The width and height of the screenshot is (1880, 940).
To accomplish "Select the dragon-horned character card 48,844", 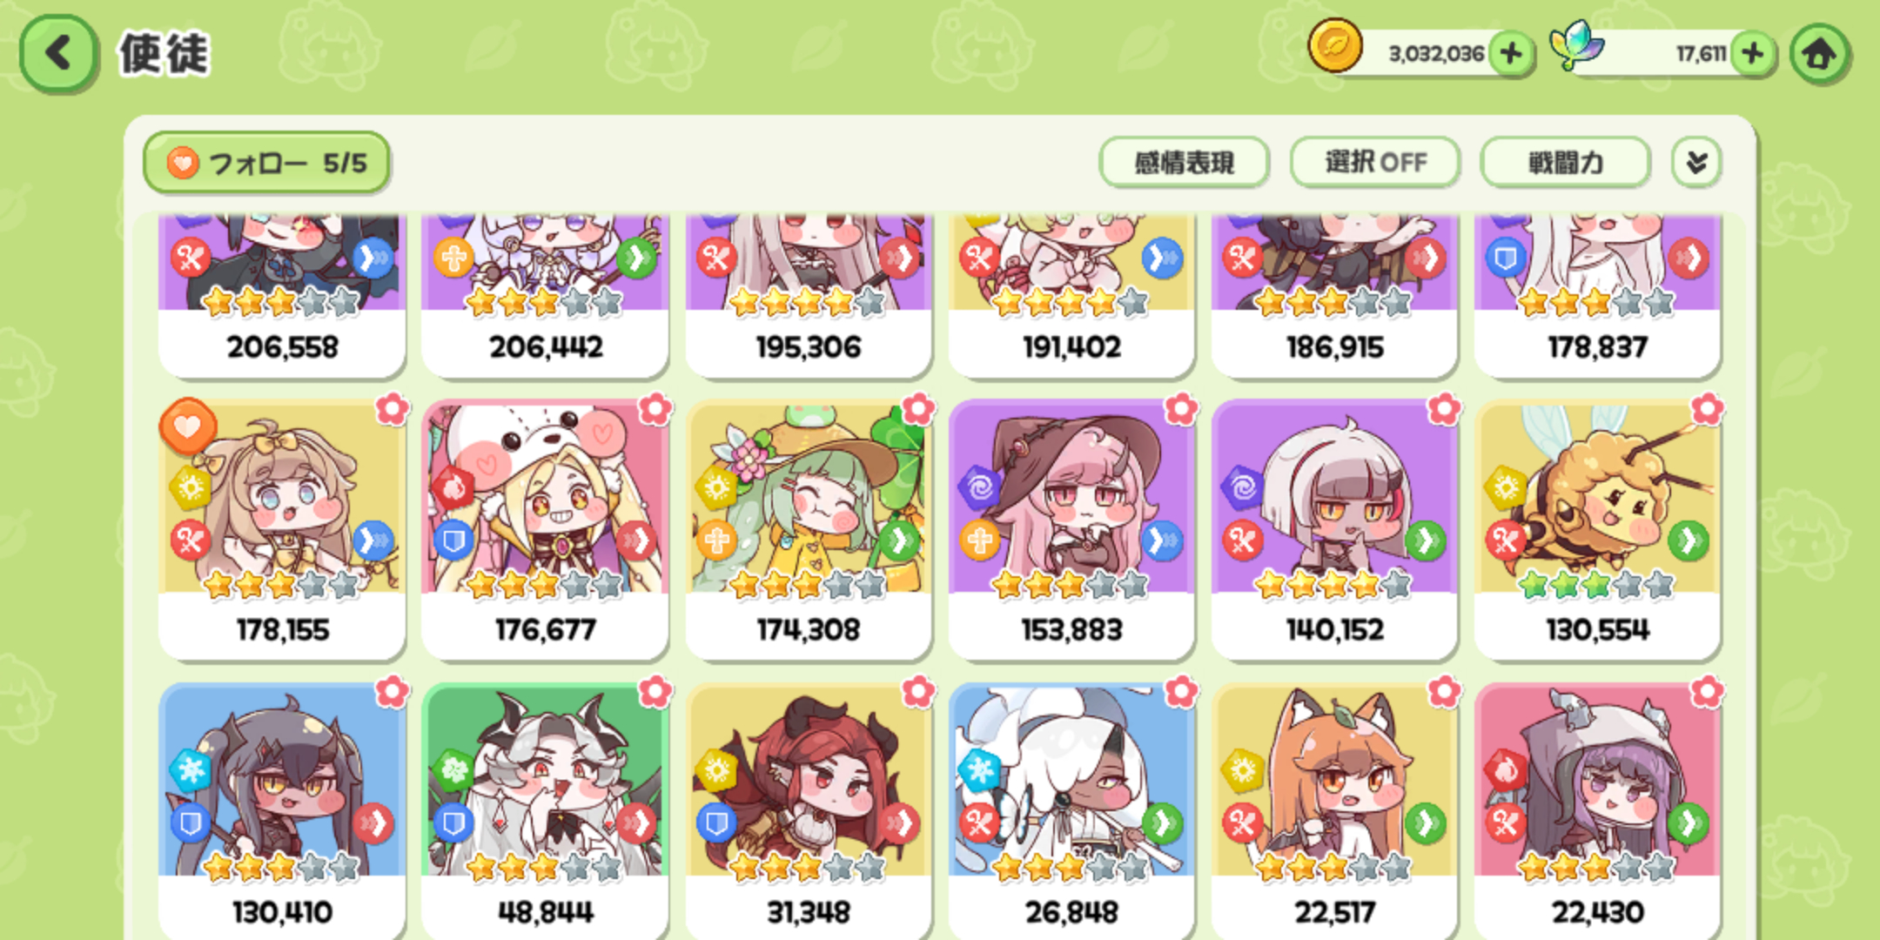I will point(546,811).
